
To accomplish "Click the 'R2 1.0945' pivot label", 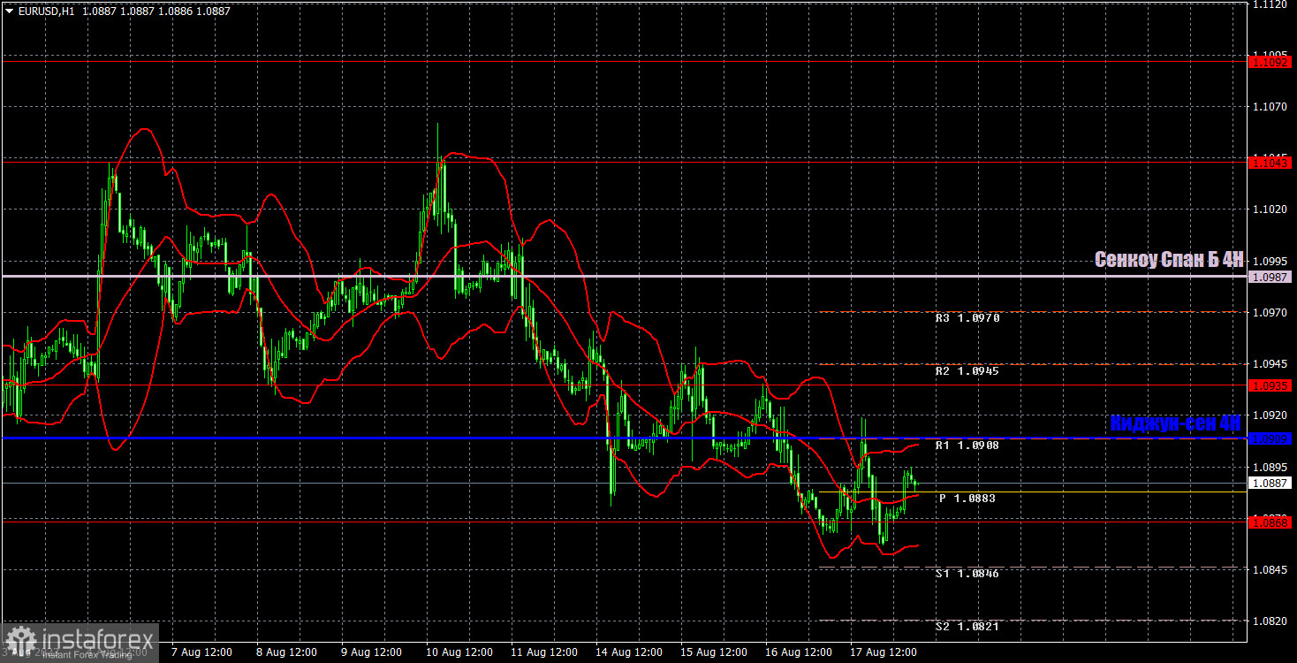I will tap(967, 371).
